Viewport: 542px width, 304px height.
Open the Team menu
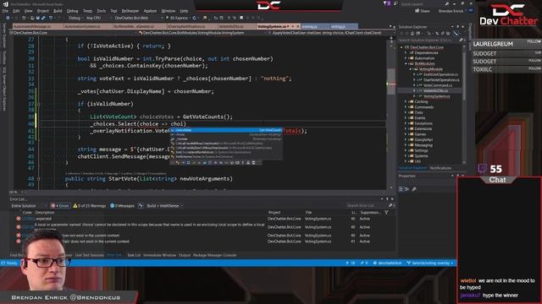coord(87,11)
